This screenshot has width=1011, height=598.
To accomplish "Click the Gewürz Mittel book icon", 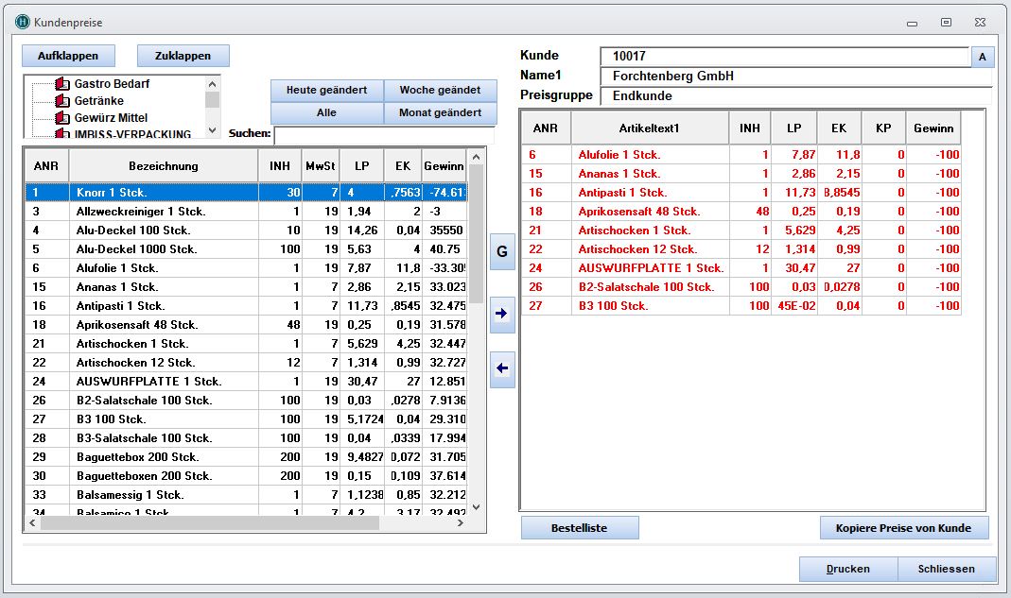I will pos(63,118).
